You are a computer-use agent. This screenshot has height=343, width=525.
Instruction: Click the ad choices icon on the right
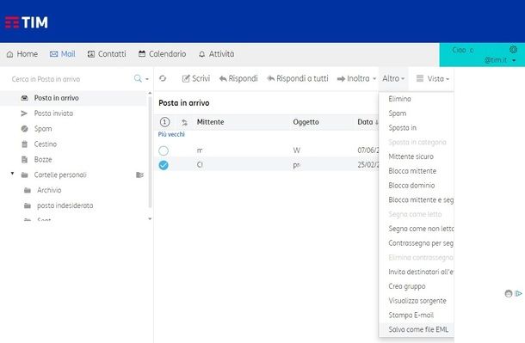click(518, 293)
